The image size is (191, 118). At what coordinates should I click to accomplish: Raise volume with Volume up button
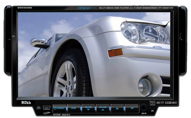pos(103,108)
